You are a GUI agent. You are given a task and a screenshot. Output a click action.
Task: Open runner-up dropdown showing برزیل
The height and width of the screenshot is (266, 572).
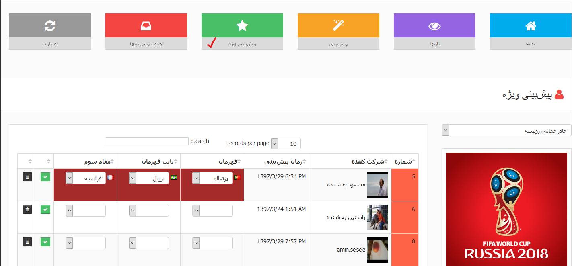(149, 178)
